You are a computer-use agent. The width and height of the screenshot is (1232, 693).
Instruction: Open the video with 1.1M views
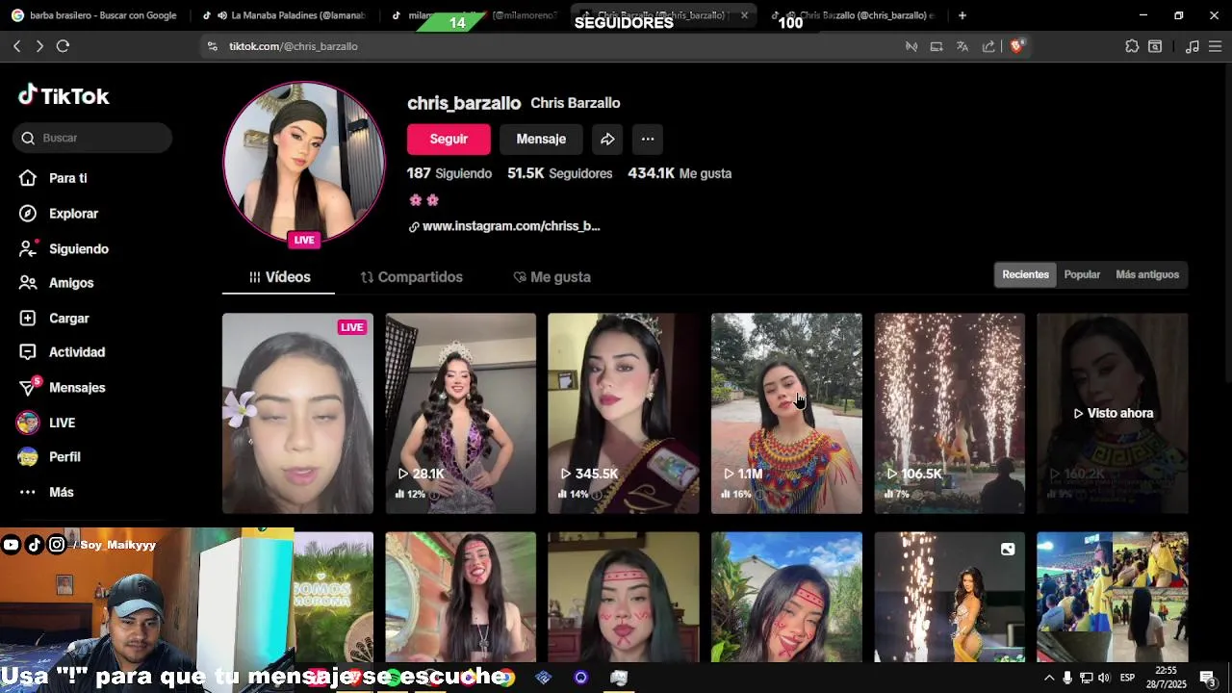(786, 413)
